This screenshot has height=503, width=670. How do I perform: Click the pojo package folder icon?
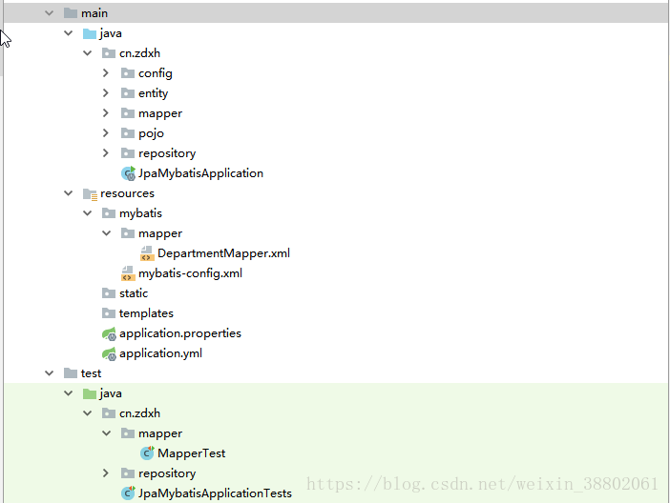point(127,133)
